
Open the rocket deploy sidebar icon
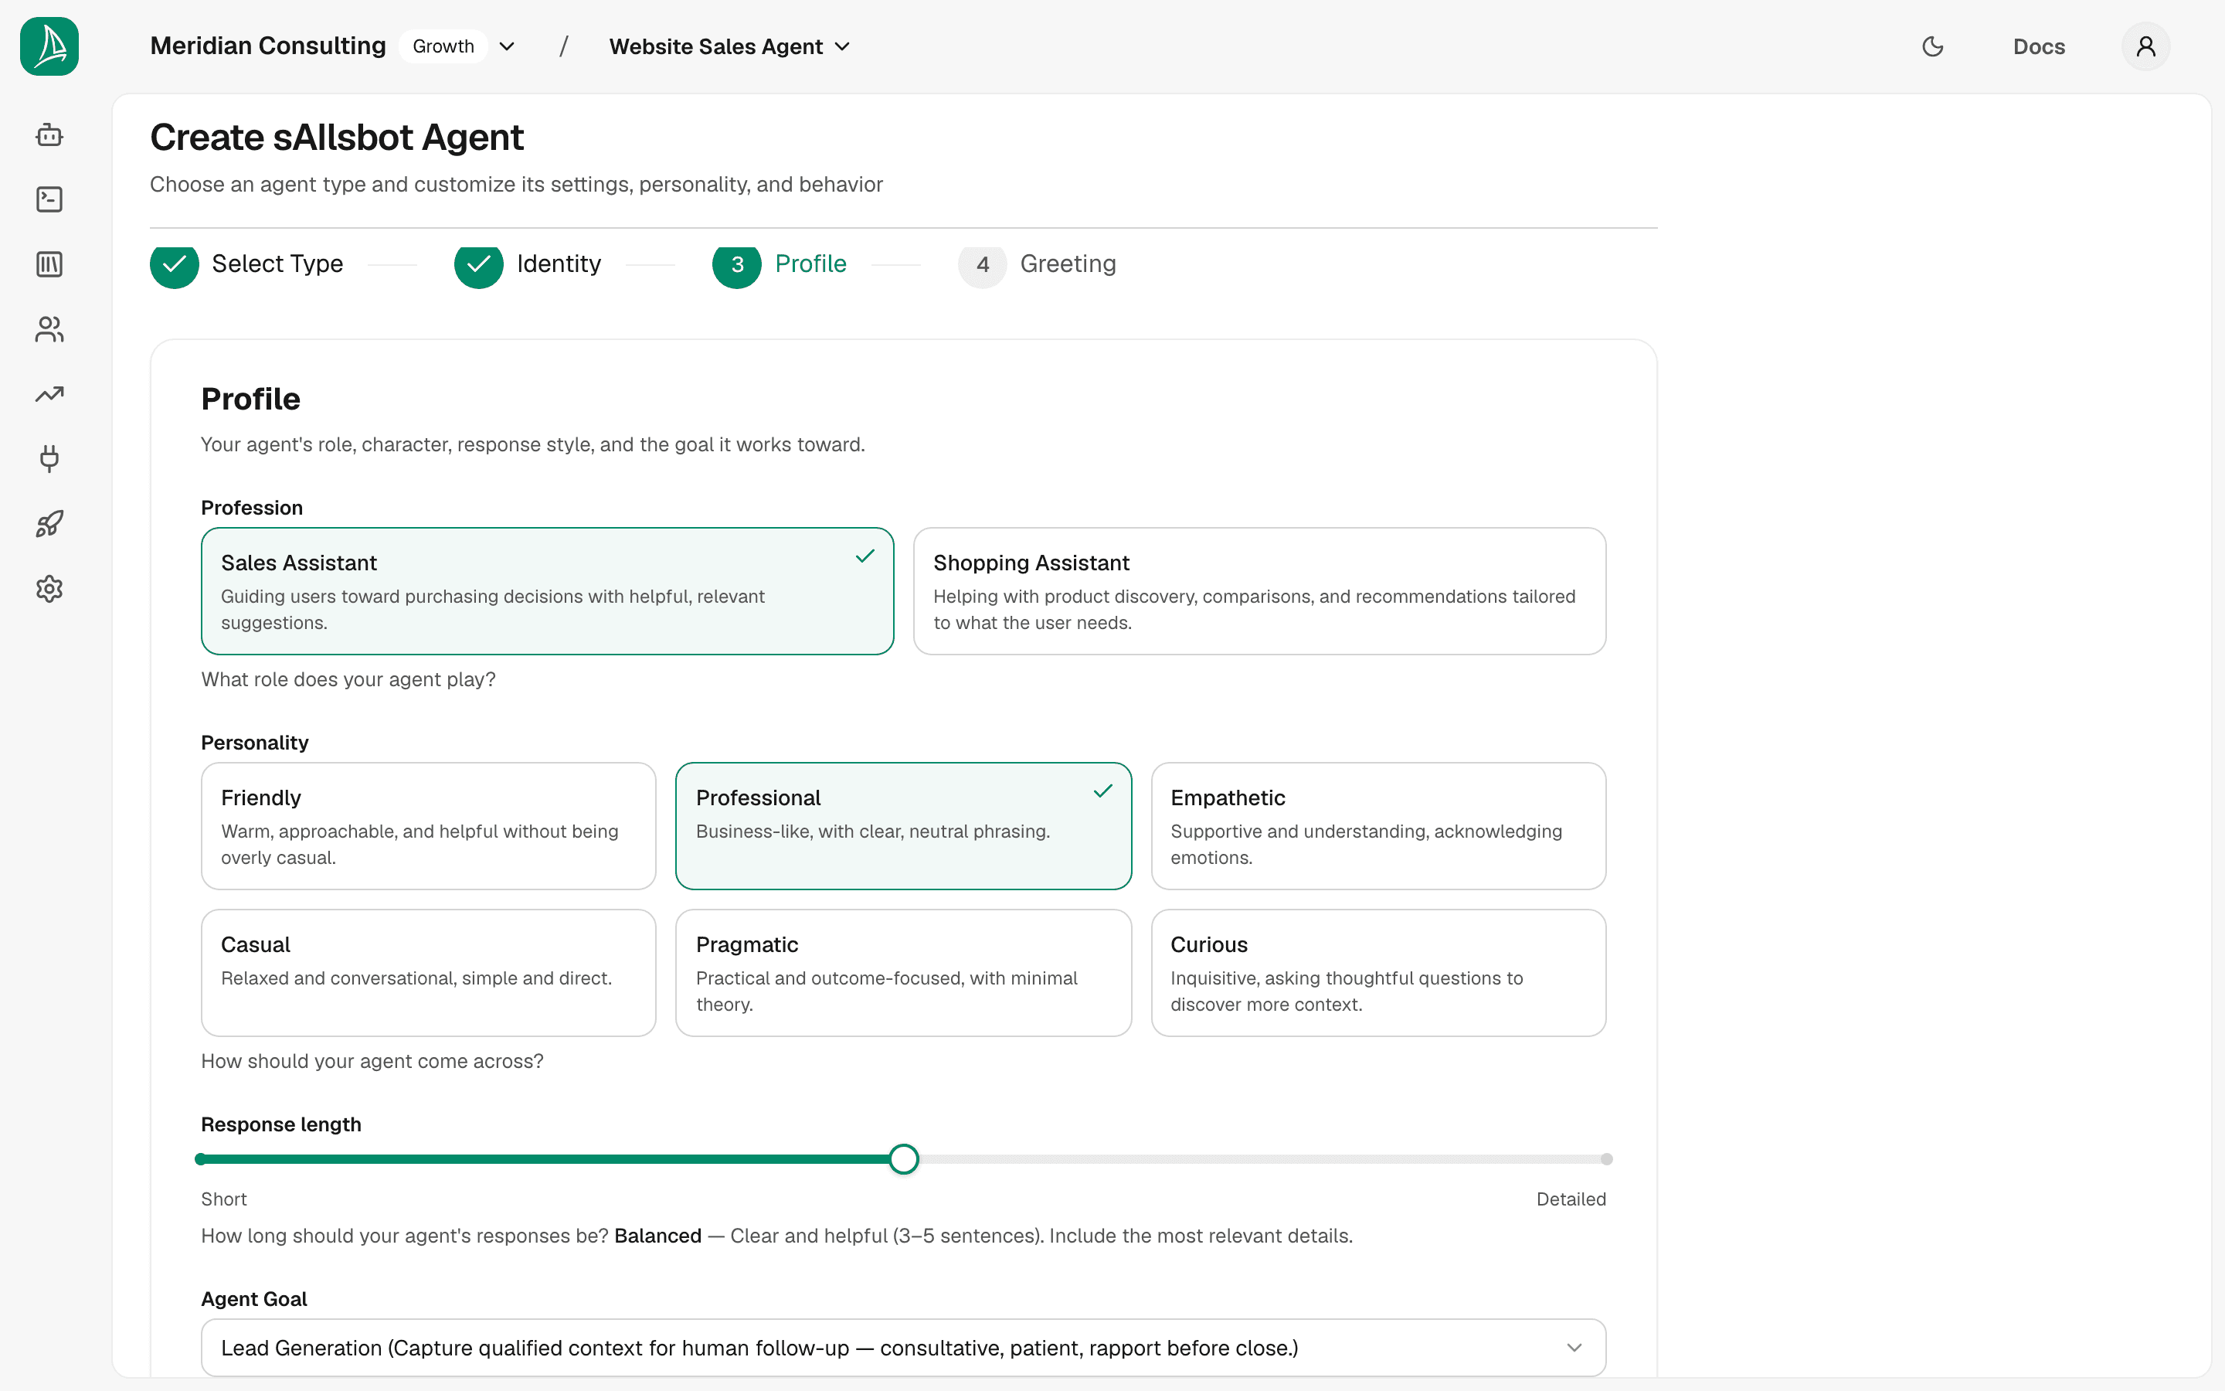coord(49,525)
